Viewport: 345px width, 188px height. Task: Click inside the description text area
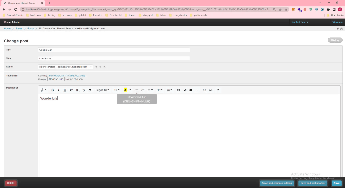[189, 136]
